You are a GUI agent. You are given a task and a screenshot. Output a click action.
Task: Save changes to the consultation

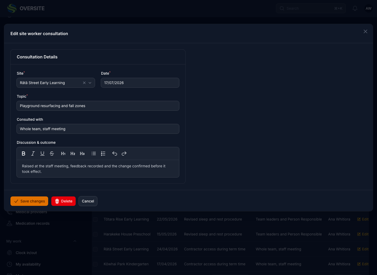click(29, 201)
